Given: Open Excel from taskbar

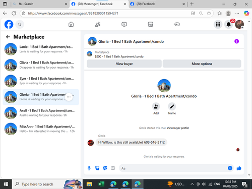Looking at the screenshot, I should (101, 184).
